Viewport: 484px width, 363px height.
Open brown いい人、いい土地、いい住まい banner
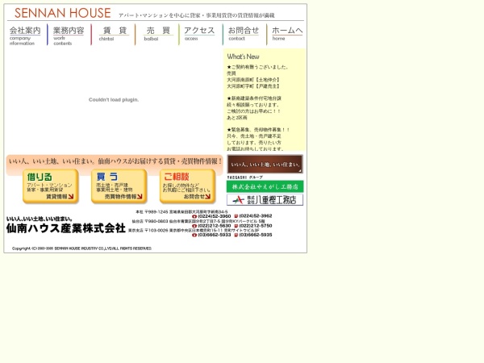(x=265, y=165)
